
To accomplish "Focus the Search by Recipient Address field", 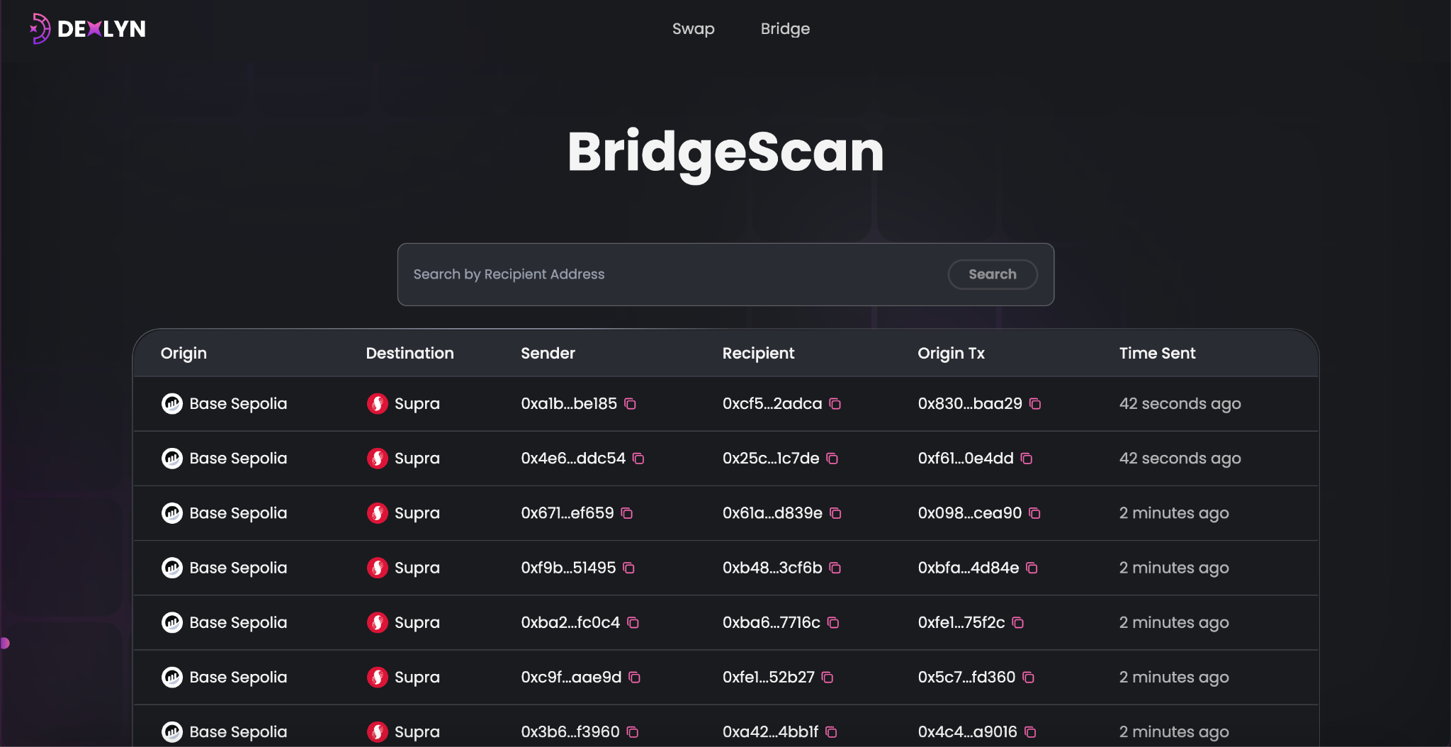I will 673,274.
